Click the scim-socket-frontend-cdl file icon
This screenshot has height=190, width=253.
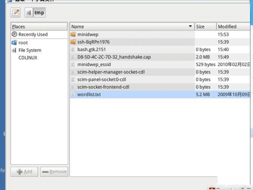[73, 87]
